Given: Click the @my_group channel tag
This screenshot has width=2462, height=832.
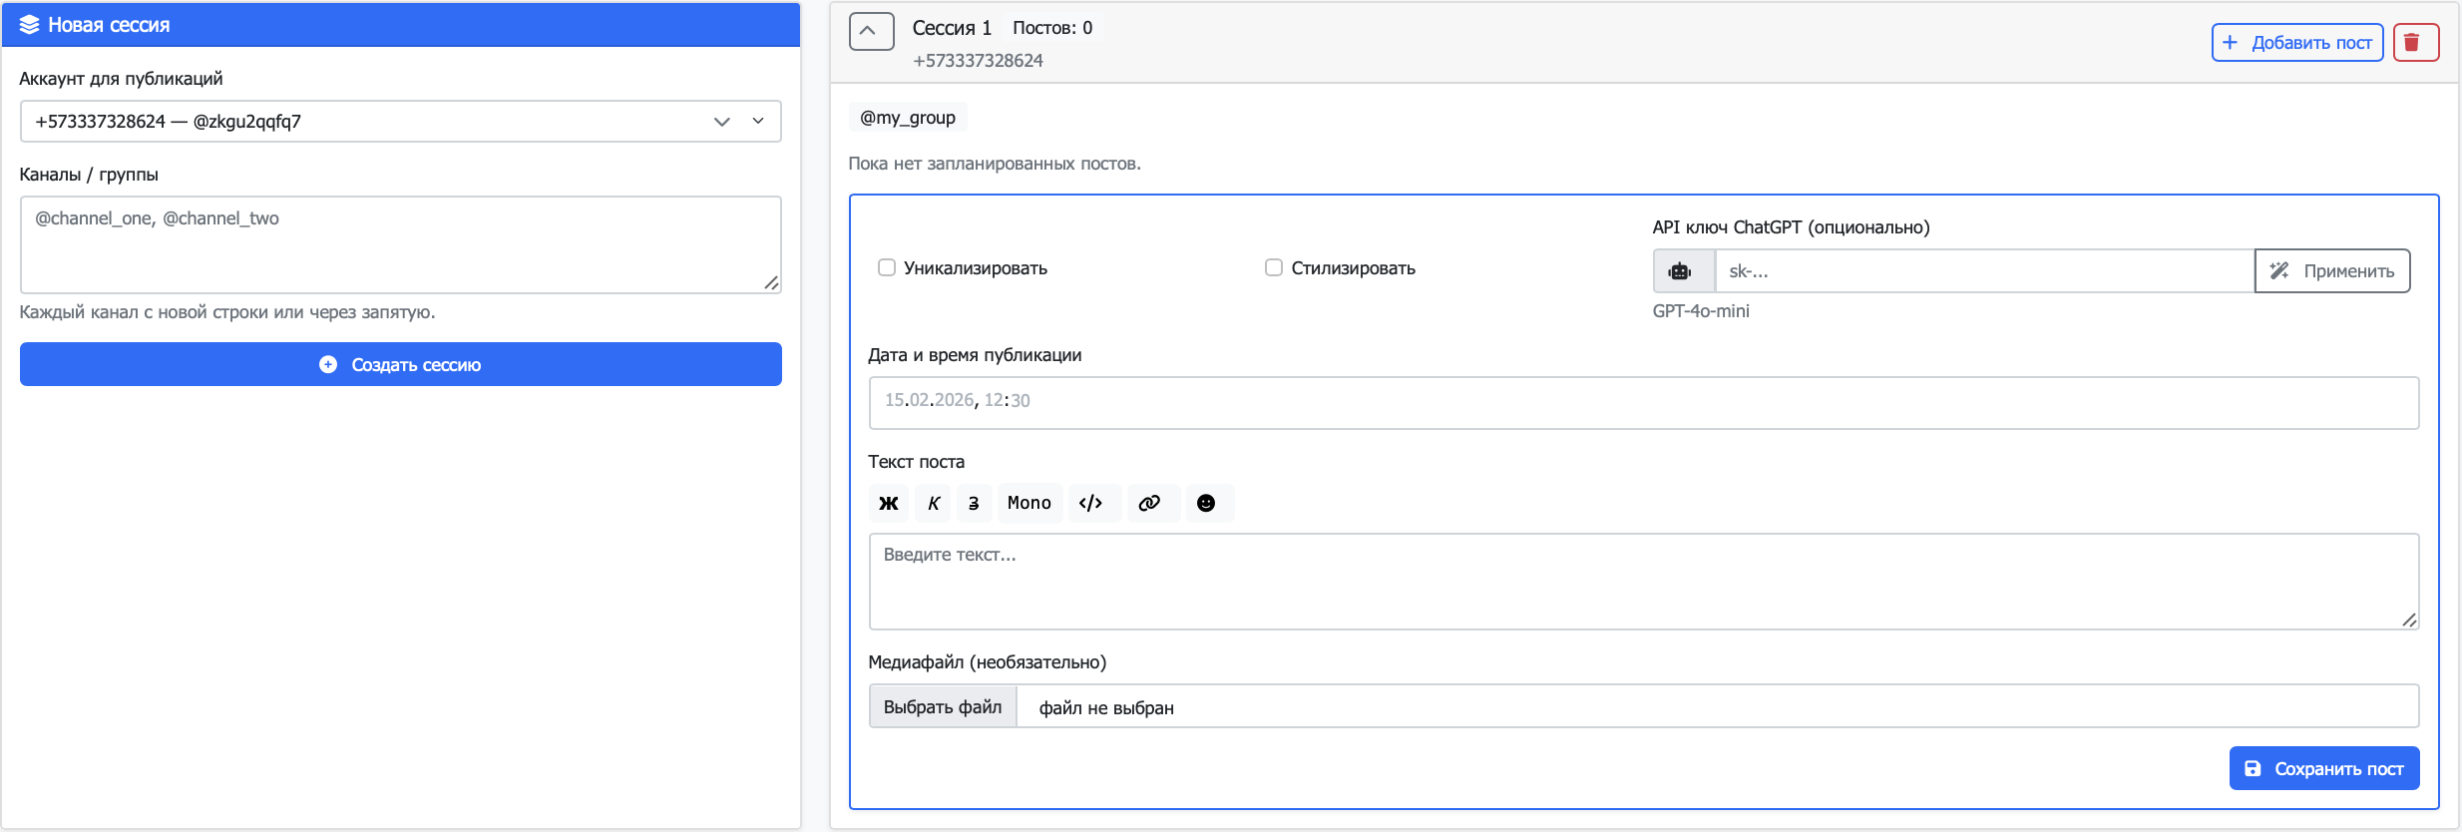Looking at the screenshot, I should [x=908, y=118].
